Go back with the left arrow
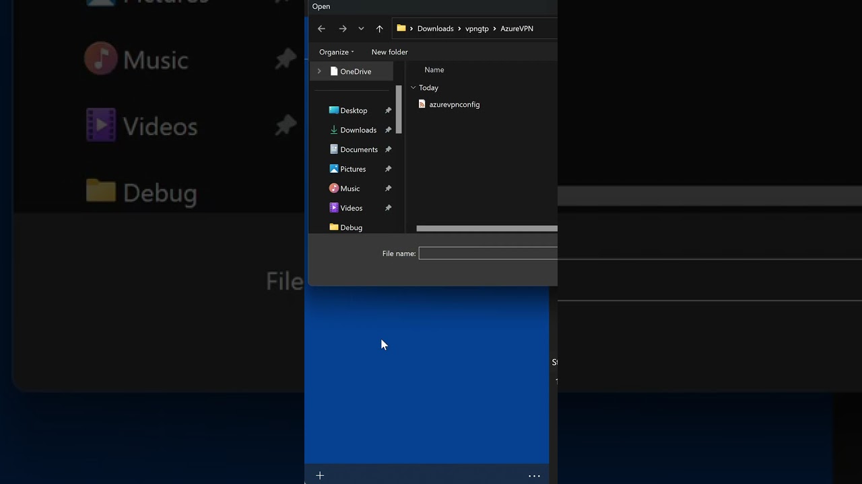Viewport: 862px width, 484px height. pyautogui.click(x=321, y=28)
